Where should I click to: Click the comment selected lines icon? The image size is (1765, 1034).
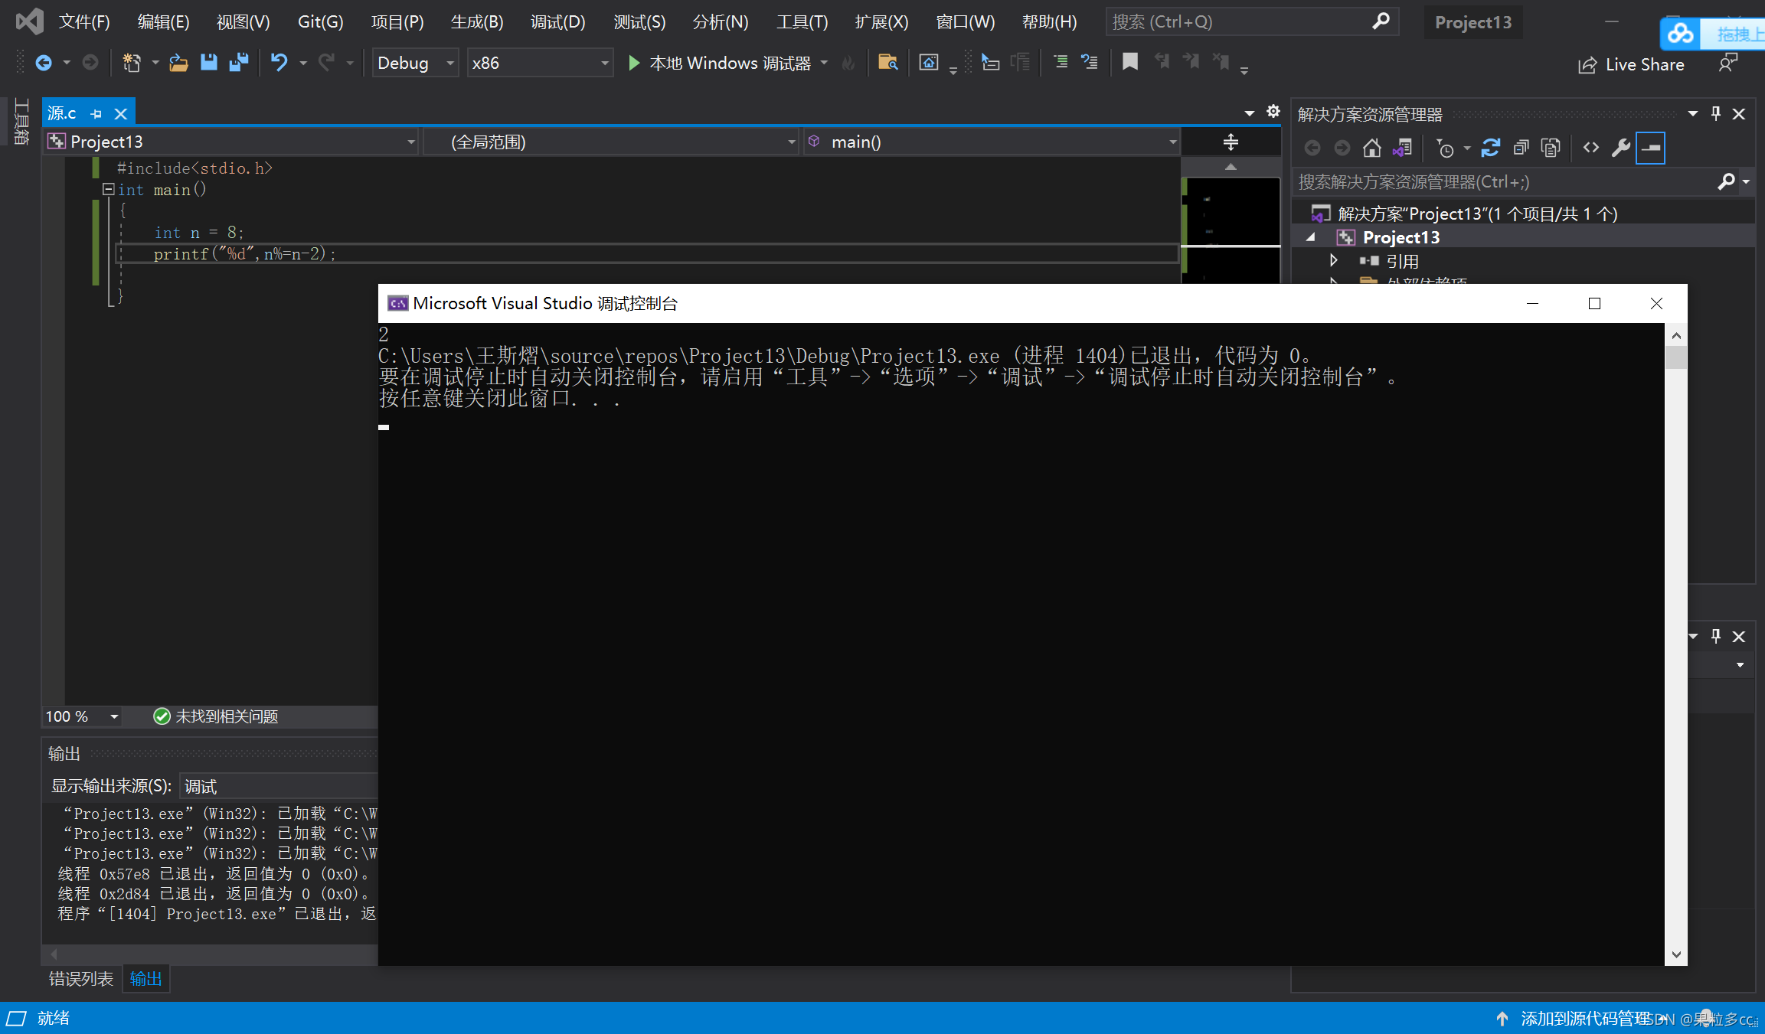coord(1061,62)
